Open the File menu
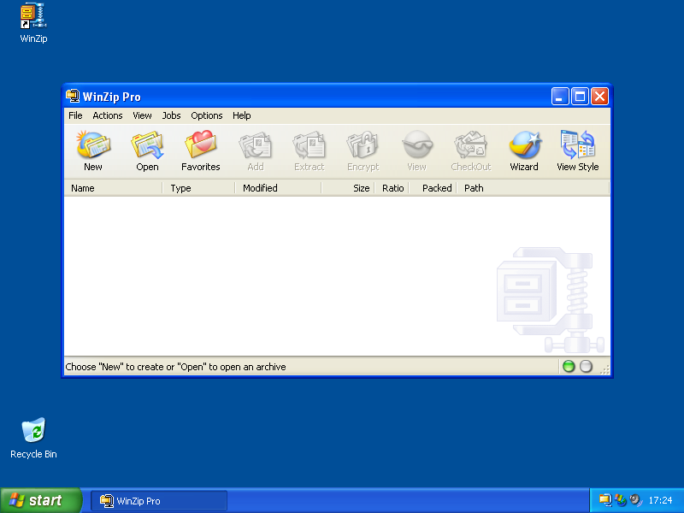The height and width of the screenshot is (513, 684). pyautogui.click(x=75, y=115)
